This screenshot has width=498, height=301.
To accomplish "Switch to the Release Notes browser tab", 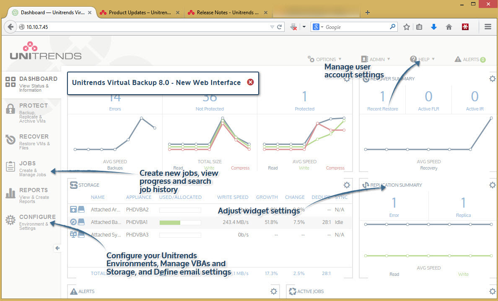I will pyautogui.click(x=227, y=13).
